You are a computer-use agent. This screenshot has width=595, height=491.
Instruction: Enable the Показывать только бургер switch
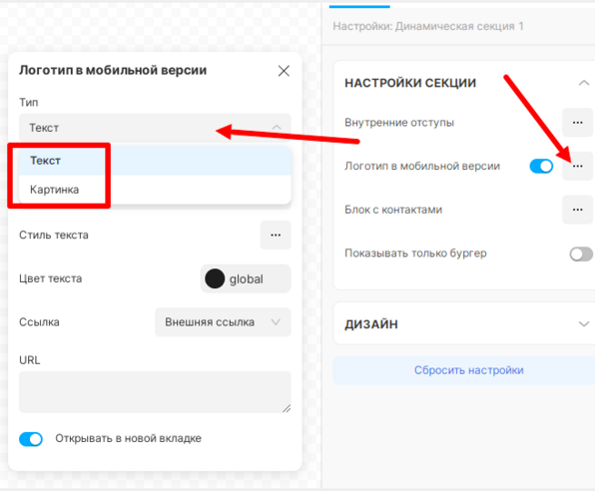pos(581,253)
